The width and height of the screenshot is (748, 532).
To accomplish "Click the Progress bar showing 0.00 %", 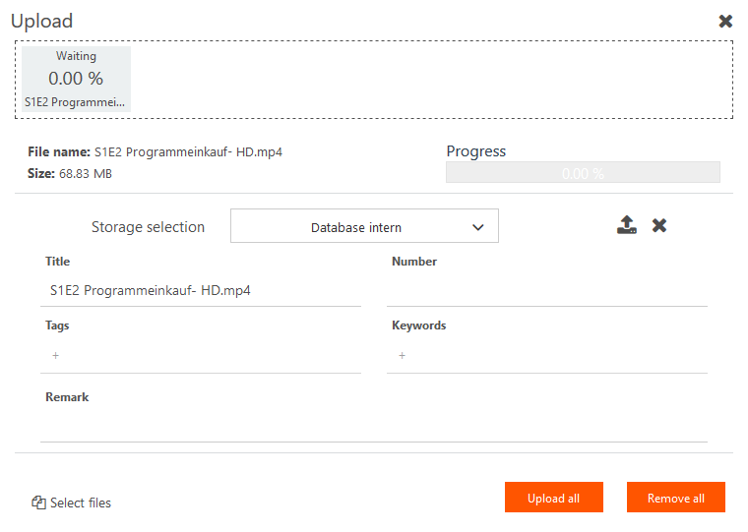I will [x=583, y=172].
